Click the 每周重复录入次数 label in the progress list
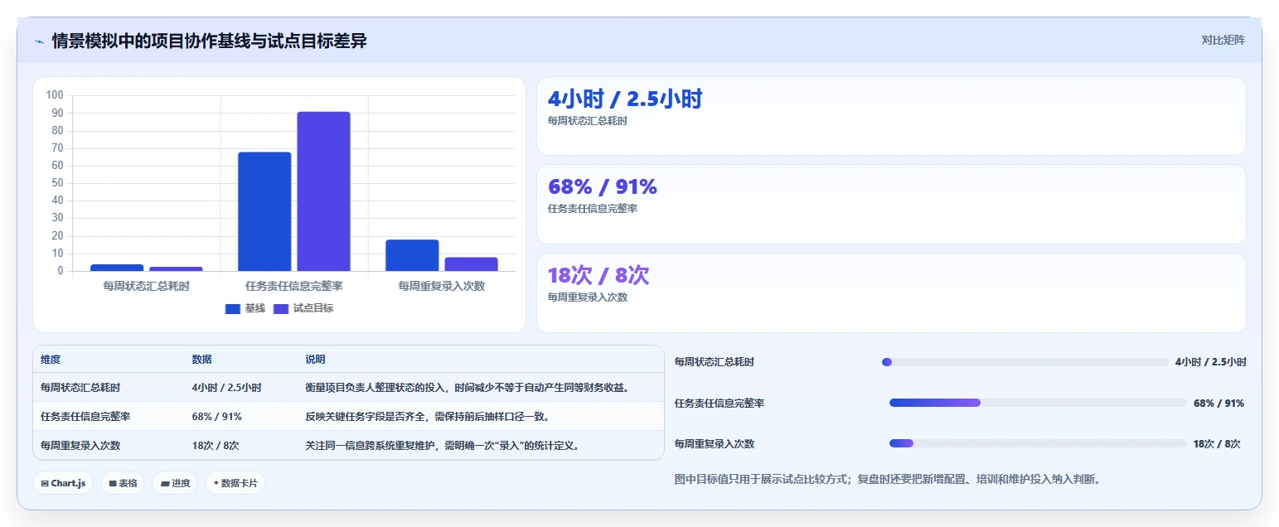Viewport: 1279px width, 527px height. 715,443
